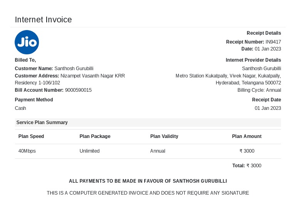Click the Plan Amount column header
The image size is (296, 222).
(x=247, y=136)
